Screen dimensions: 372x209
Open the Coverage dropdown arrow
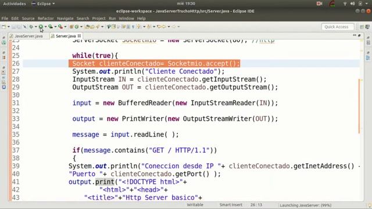pyautogui.click(x=55, y=27)
